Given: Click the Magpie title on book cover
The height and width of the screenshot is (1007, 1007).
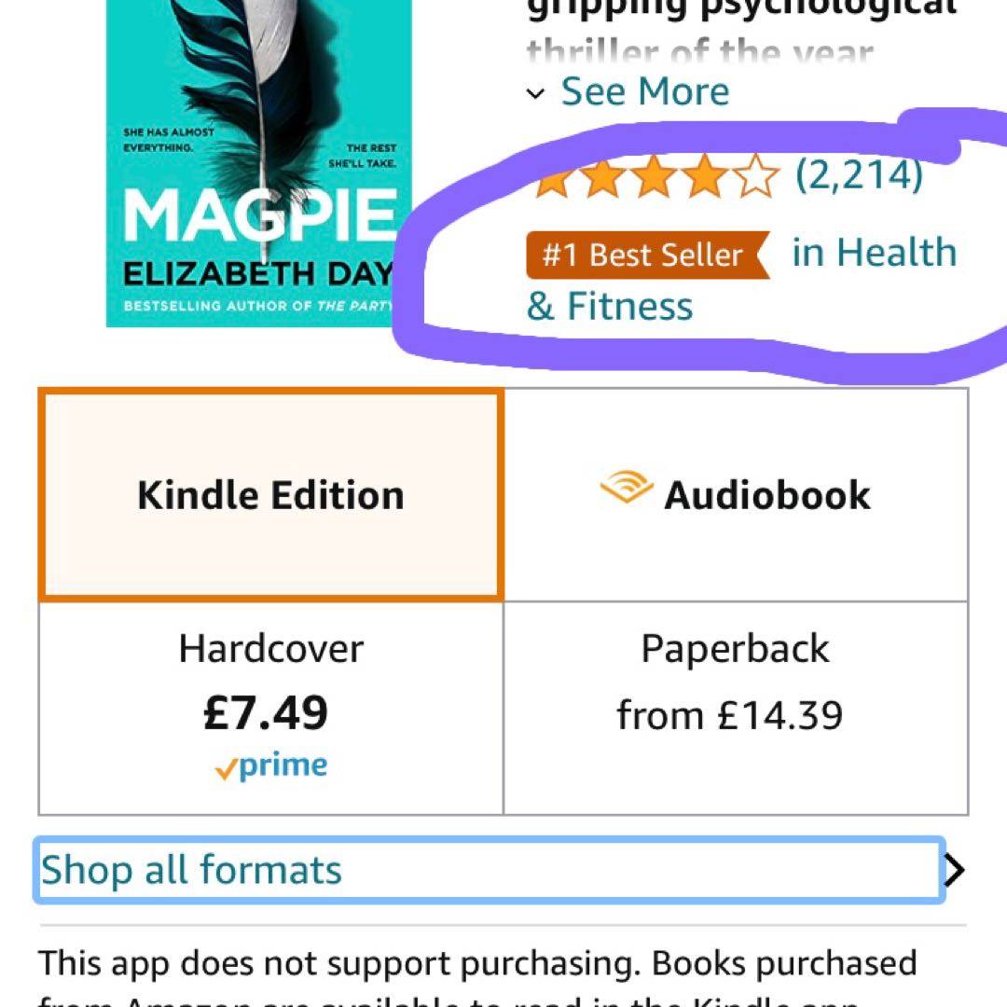Looking at the screenshot, I should coord(259,215).
